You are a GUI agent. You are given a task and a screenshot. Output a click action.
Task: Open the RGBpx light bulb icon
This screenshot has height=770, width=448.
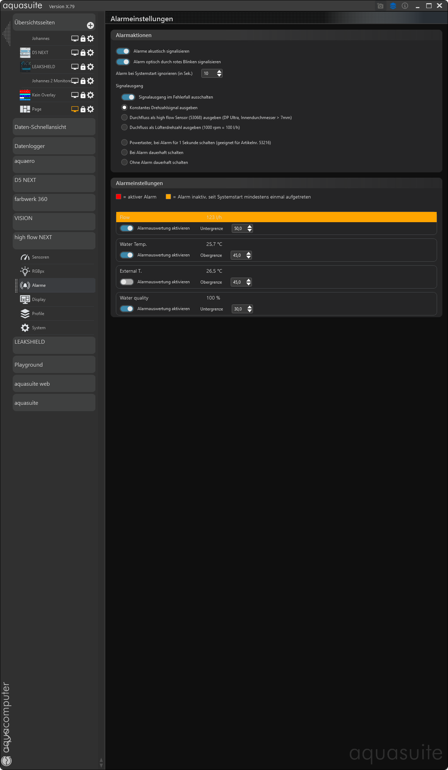point(25,271)
